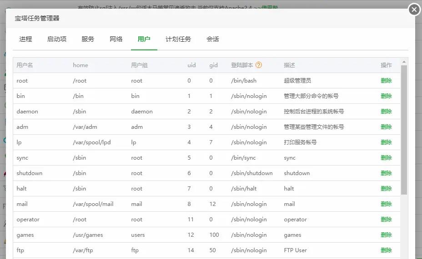Click the 用户名 column header

[x=25, y=65]
